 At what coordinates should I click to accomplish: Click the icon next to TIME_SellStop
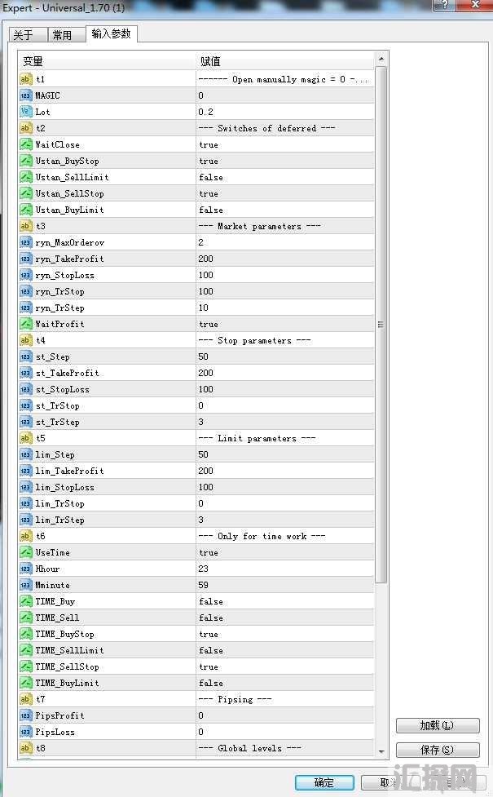(x=25, y=666)
